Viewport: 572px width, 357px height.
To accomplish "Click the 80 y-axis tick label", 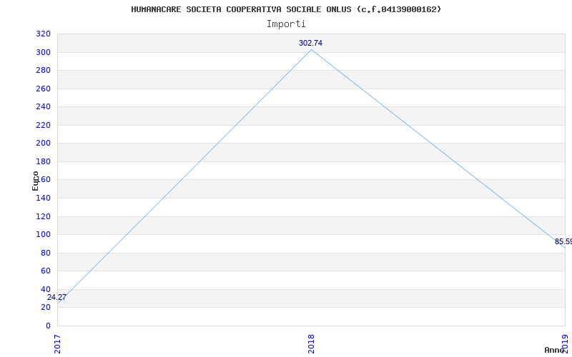I will [46, 253].
